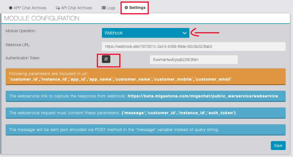Image resolution: width=293 pixels, height=157 pixels.
Task: Click the chat bubbles icon for API Chat Archives
Action: point(58,8)
